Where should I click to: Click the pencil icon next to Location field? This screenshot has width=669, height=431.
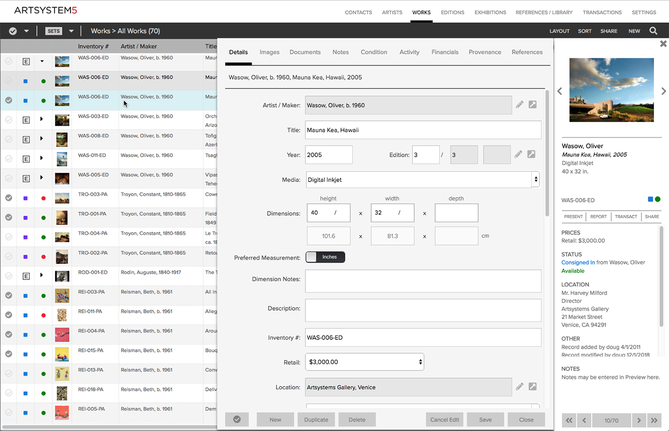pyautogui.click(x=519, y=386)
